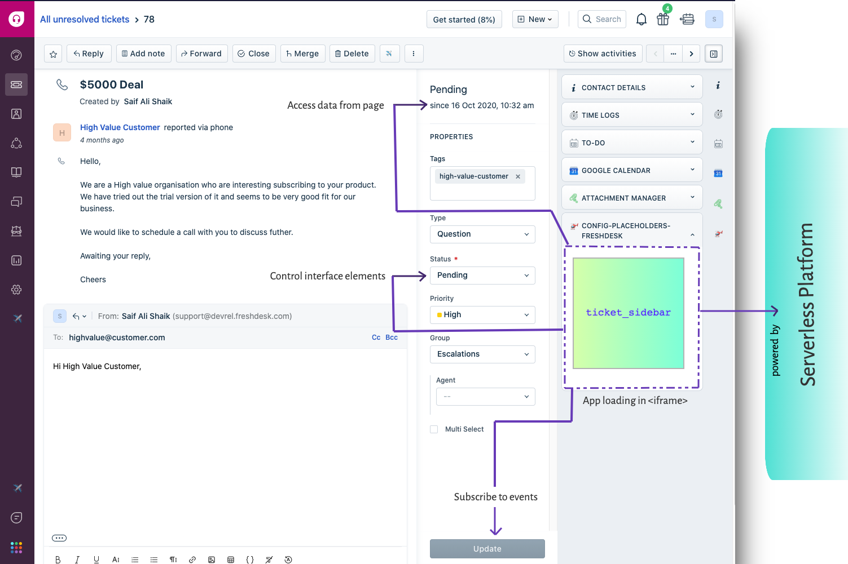Screen dimensions: 848x564
Task: Select Bold formatting in the reply editor
Action: [58, 559]
